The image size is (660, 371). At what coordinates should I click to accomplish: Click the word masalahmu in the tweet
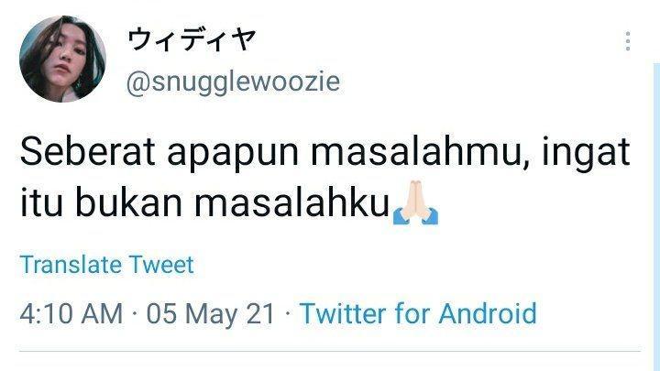tap(420, 153)
